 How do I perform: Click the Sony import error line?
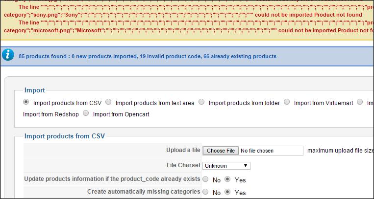coord(188,11)
